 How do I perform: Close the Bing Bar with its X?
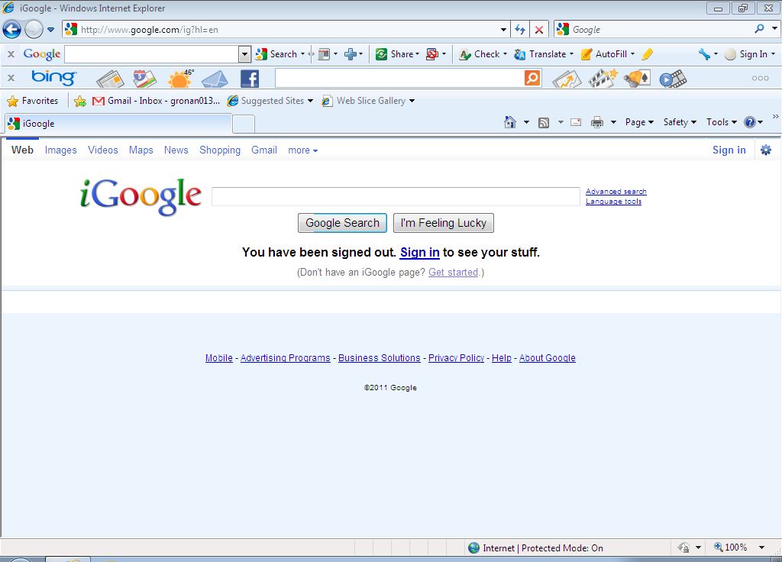pyautogui.click(x=11, y=78)
